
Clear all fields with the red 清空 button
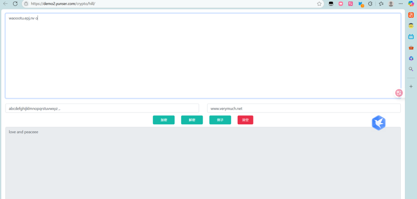(245, 120)
